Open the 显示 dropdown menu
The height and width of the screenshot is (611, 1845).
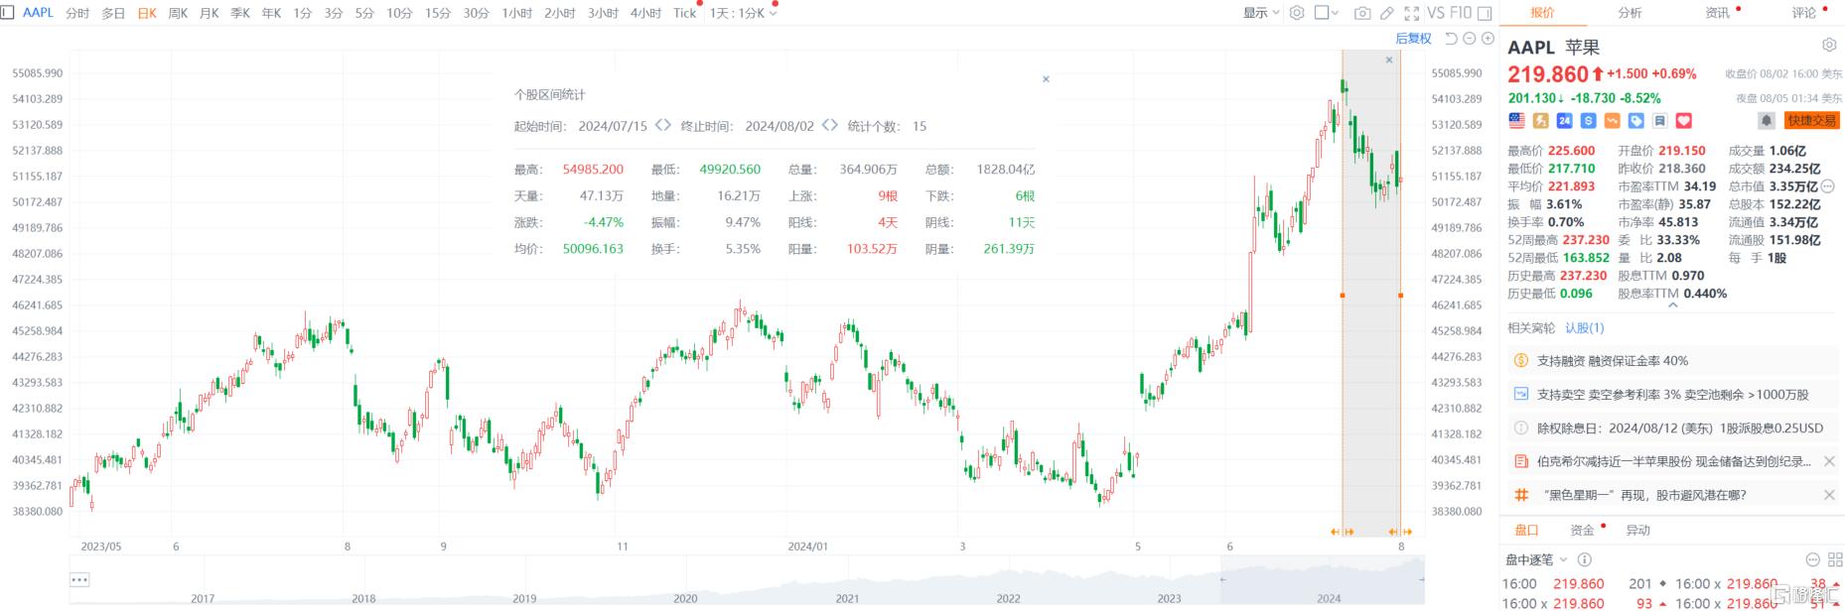pos(1261,13)
